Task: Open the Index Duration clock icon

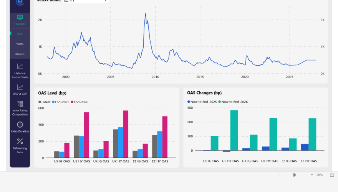Action: [20, 125]
